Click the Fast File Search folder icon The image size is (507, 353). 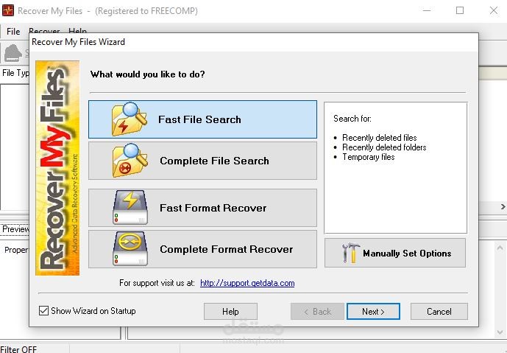130,119
